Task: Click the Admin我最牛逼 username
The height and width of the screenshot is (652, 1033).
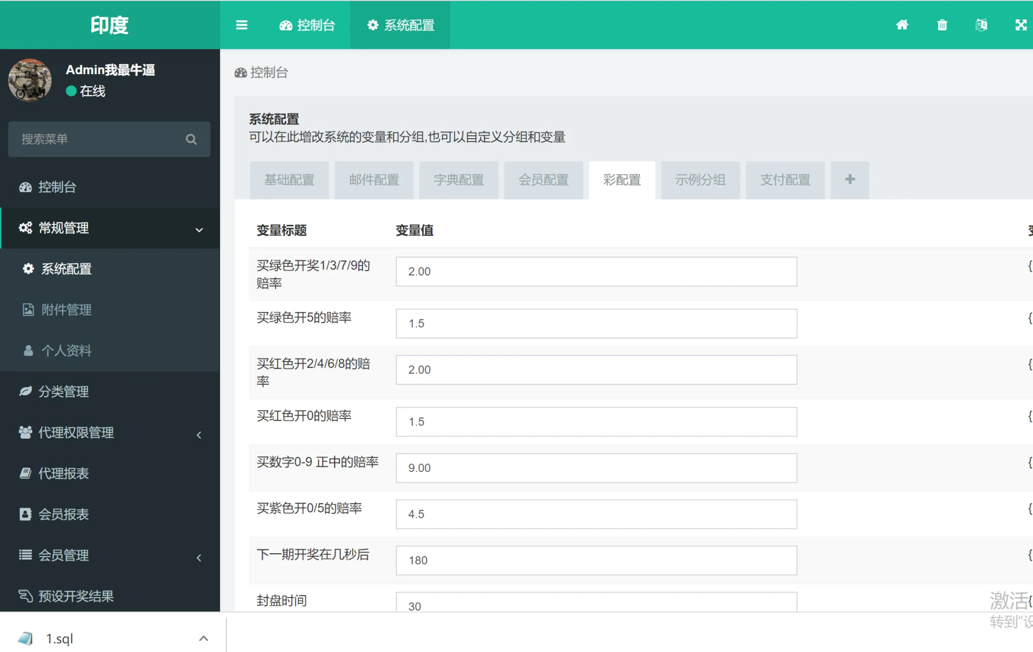Action: [x=110, y=70]
